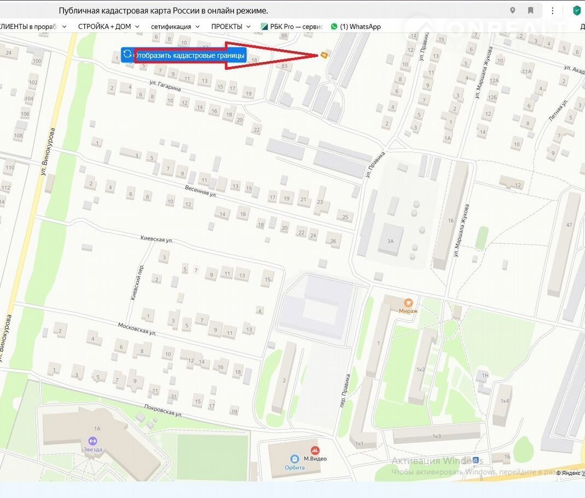This screenshot has height=498, width=585.
Task: Expand the сетификация bookmarks folder
Action: coord(175,26)
